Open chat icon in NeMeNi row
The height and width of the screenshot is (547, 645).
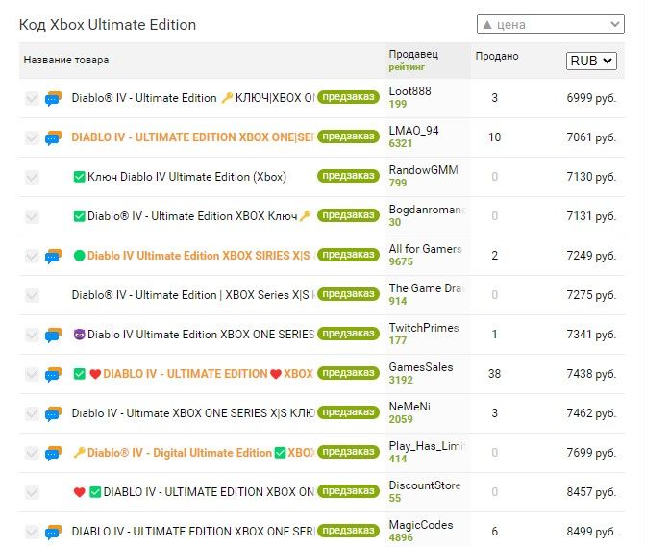click(x=53, y=414)
